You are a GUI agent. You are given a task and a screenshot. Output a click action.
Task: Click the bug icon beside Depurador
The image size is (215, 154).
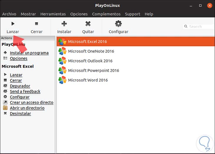[5, 86]
